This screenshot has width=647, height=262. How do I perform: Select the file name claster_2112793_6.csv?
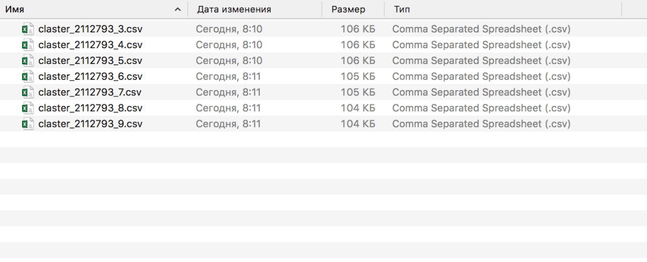click(90, 77)
